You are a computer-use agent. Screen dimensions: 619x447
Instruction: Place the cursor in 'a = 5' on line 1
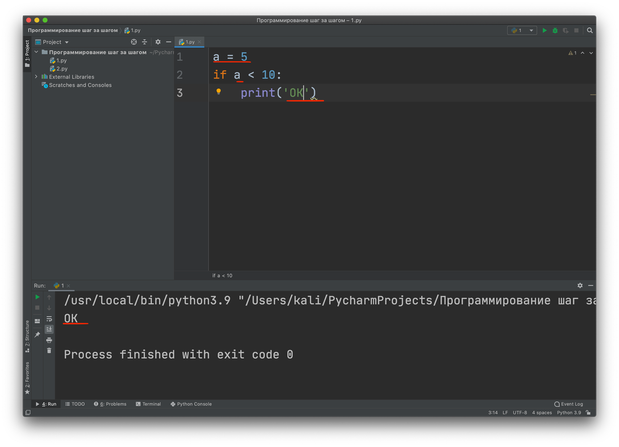point(230,56)
